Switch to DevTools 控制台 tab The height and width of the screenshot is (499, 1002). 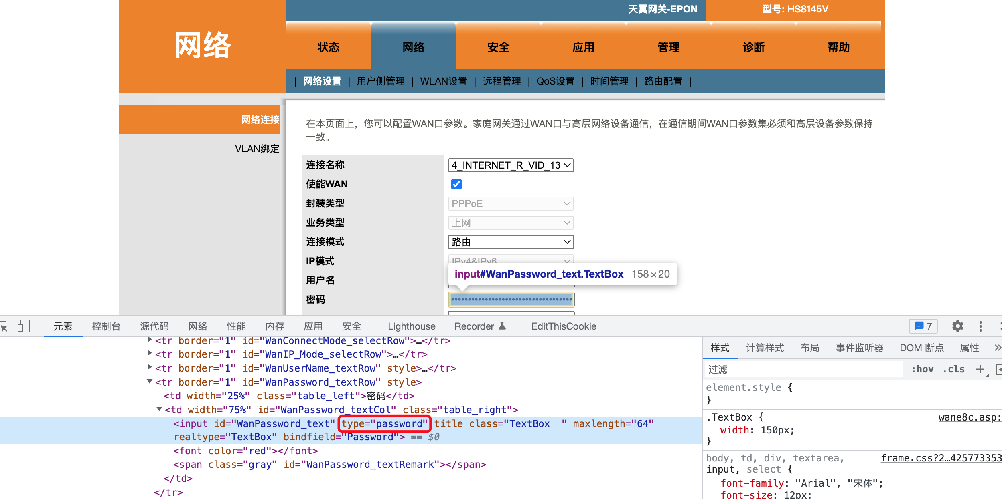click(x=106, y=326)
